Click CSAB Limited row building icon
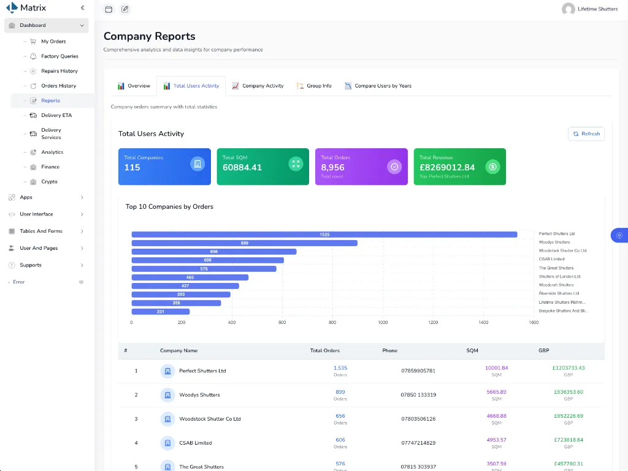This screenshot has height=471, width=628. click(x=168, y=443)
